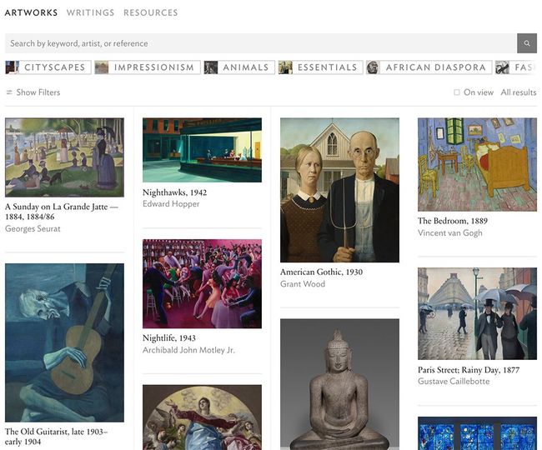The height and width of the screenshot is (450, 542).
Task: Open The Old Guitarist painting thumbnail
Action: click(x=65, y=342)
